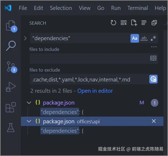The width and height of the screenshot is (168, 156).
Task: Toggle Match Case option
Action: tap(135, 38)
